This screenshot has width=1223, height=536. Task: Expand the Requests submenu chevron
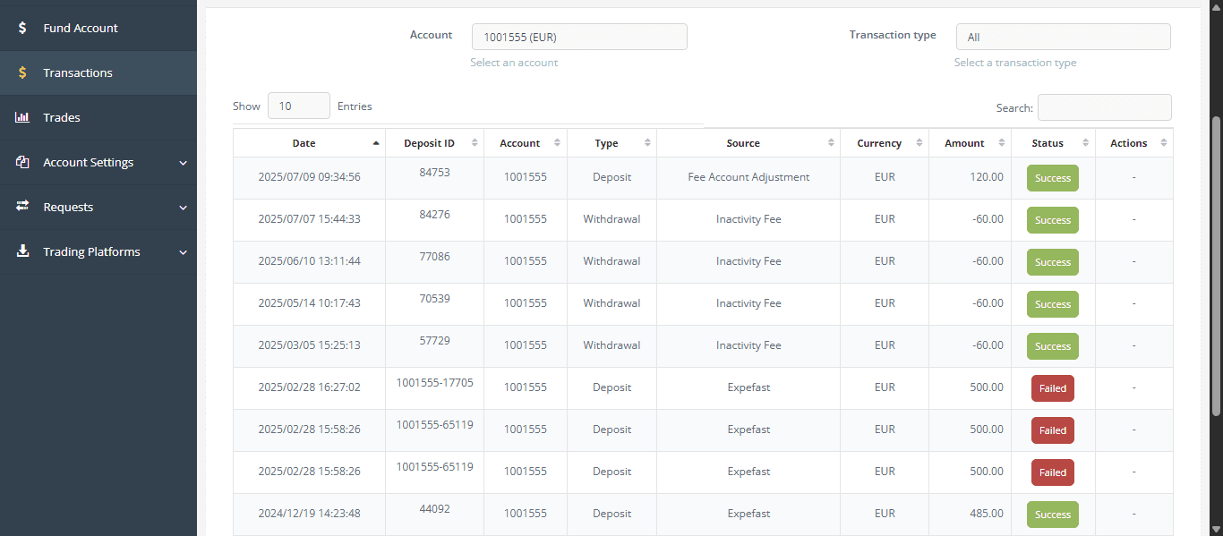(183, 208)
